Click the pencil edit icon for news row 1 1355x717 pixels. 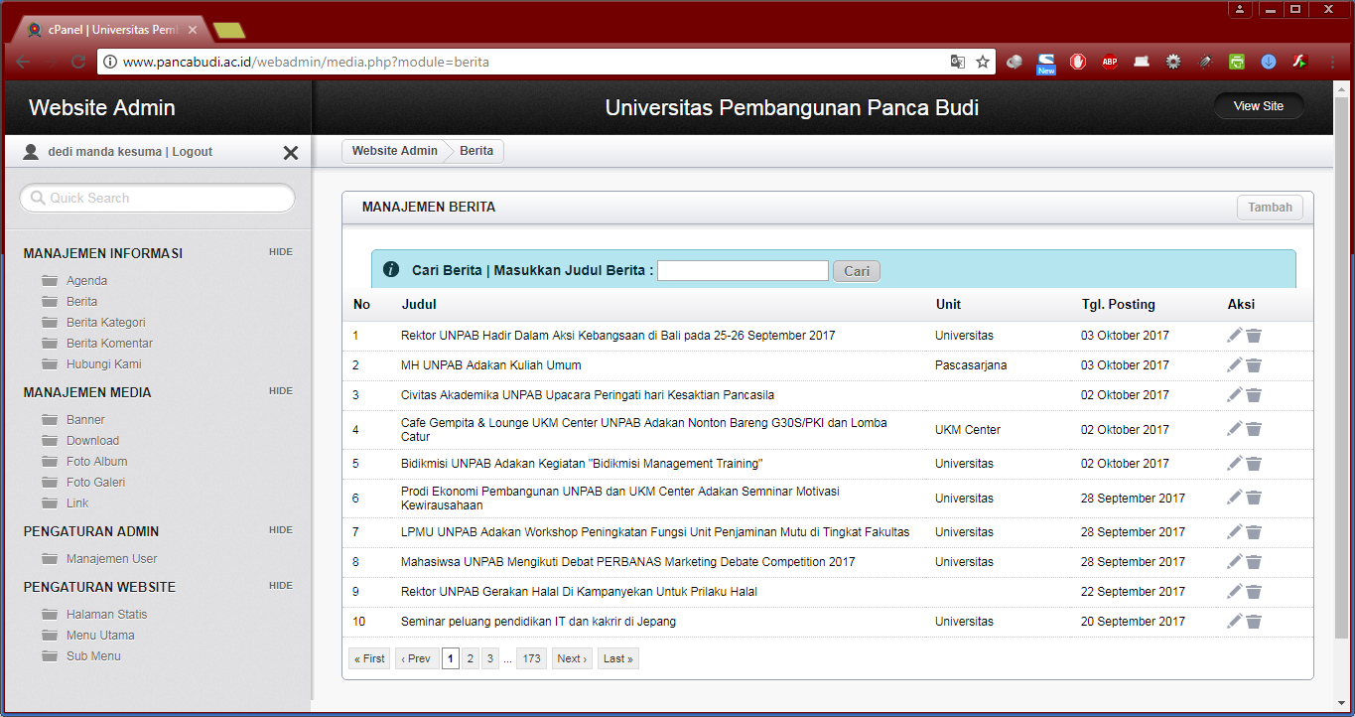coord(1234,336)
